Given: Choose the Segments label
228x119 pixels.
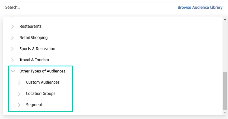Looking at the screenshot, I should click(35, 105).
